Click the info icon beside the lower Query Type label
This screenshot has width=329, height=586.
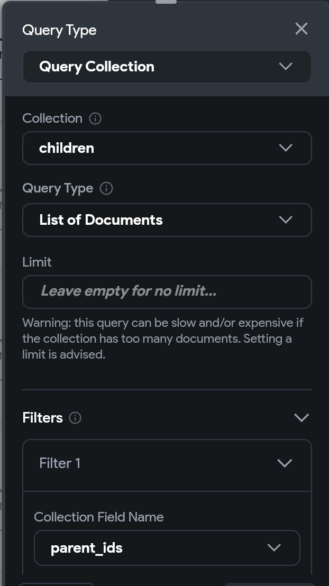pos(106,188)
